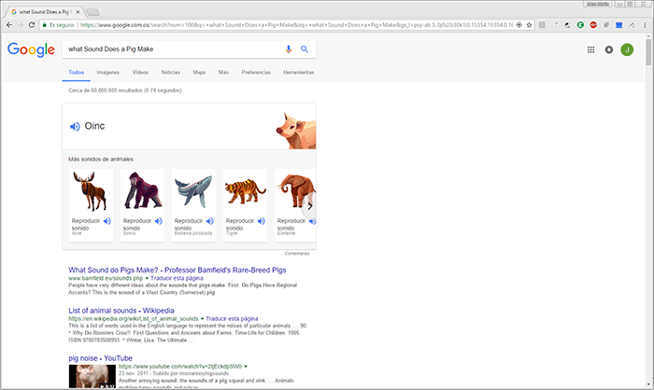The image size is (654, 390).
Task: Reload the current page
Action: coord(31,25)
